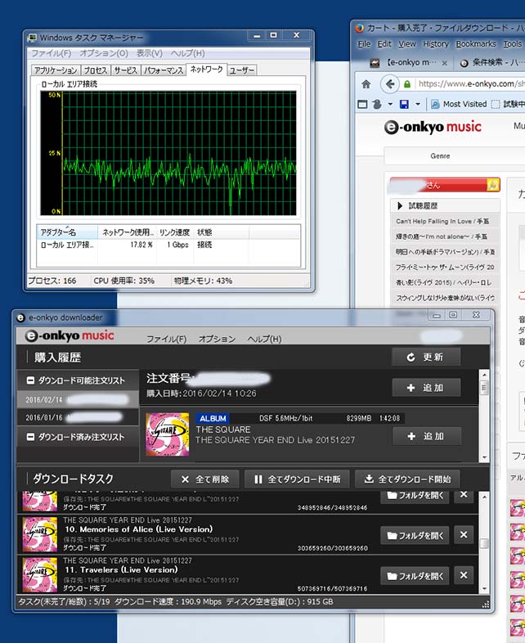Click 追加 button beside order number
The width and height of the screenshot is (525, 643).
point(426,388)
